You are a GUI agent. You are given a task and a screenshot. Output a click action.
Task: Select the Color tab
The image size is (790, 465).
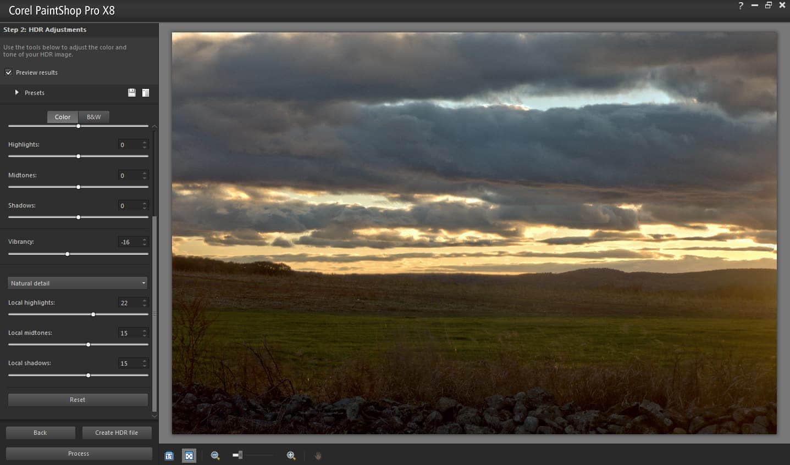pos(63,117)
